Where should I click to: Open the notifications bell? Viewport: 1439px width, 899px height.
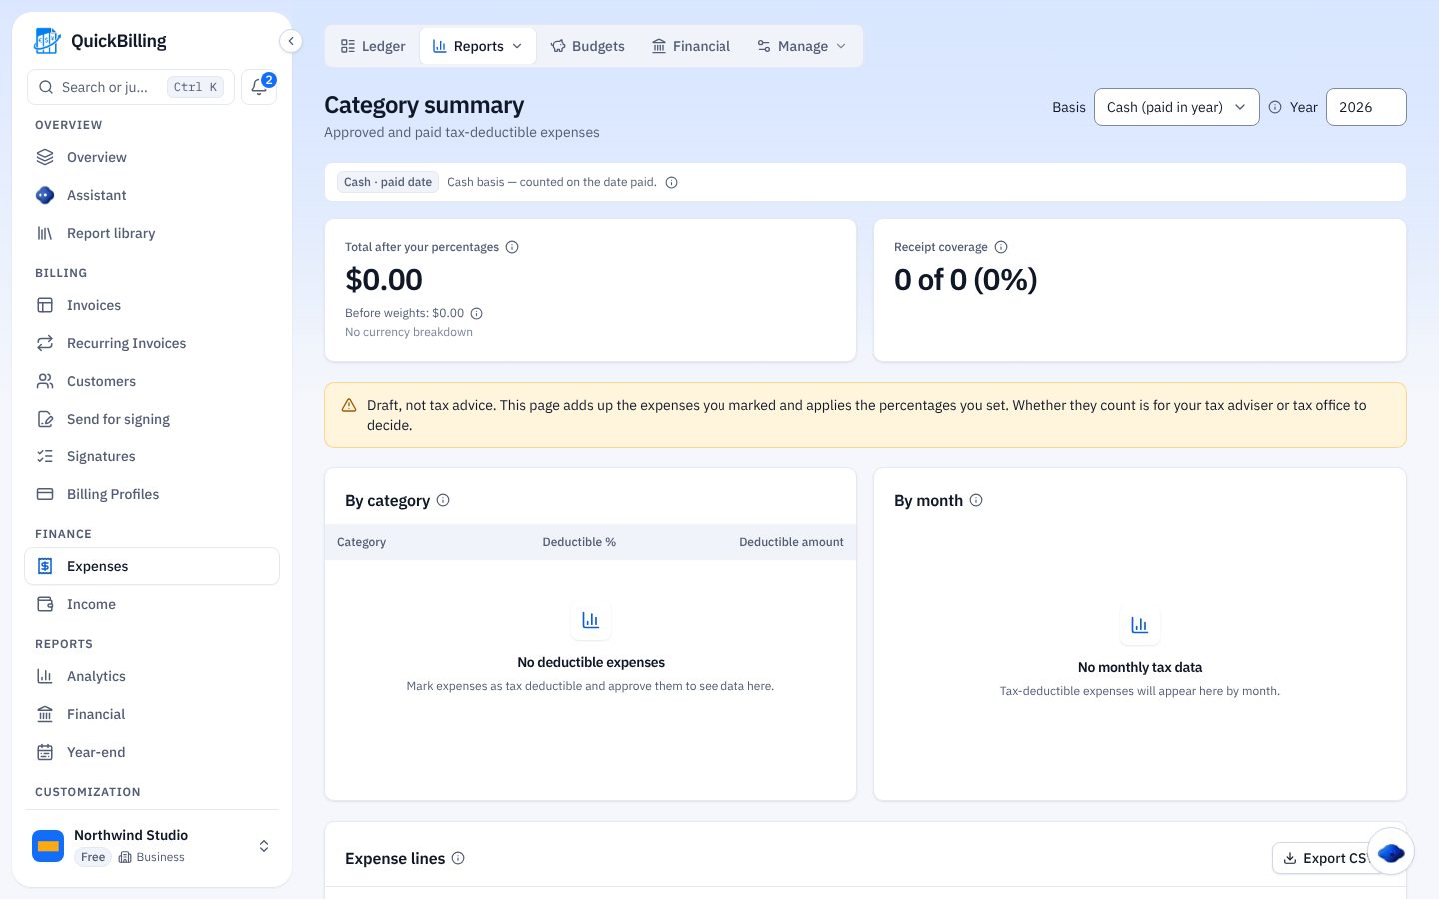pos(259,87)
